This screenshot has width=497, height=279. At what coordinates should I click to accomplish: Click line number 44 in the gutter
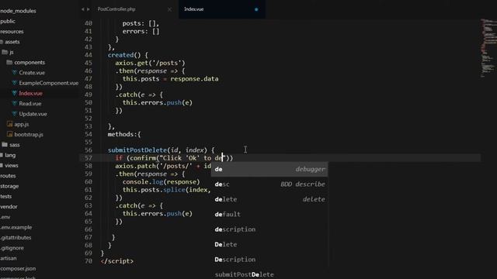coord(88,55)
